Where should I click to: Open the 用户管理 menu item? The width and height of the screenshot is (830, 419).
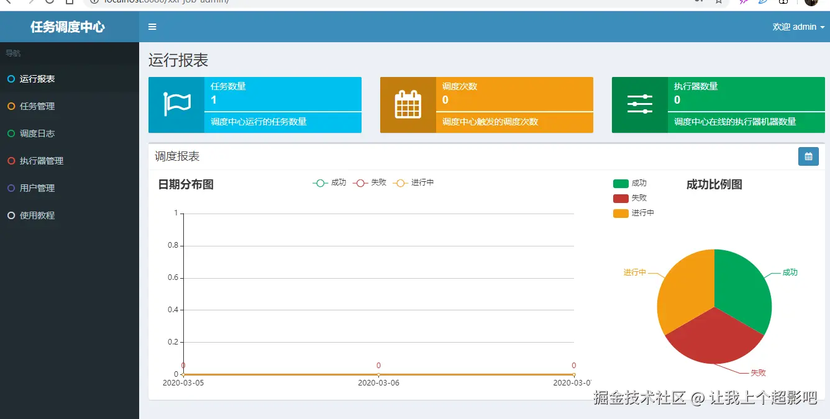click(x=70, y=188)
